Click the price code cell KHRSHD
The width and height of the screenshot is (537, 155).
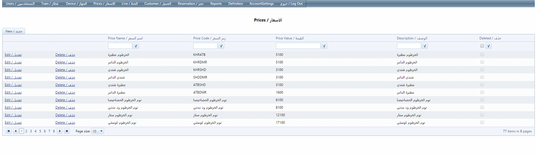pyautogui.click(x=200, y=70)
